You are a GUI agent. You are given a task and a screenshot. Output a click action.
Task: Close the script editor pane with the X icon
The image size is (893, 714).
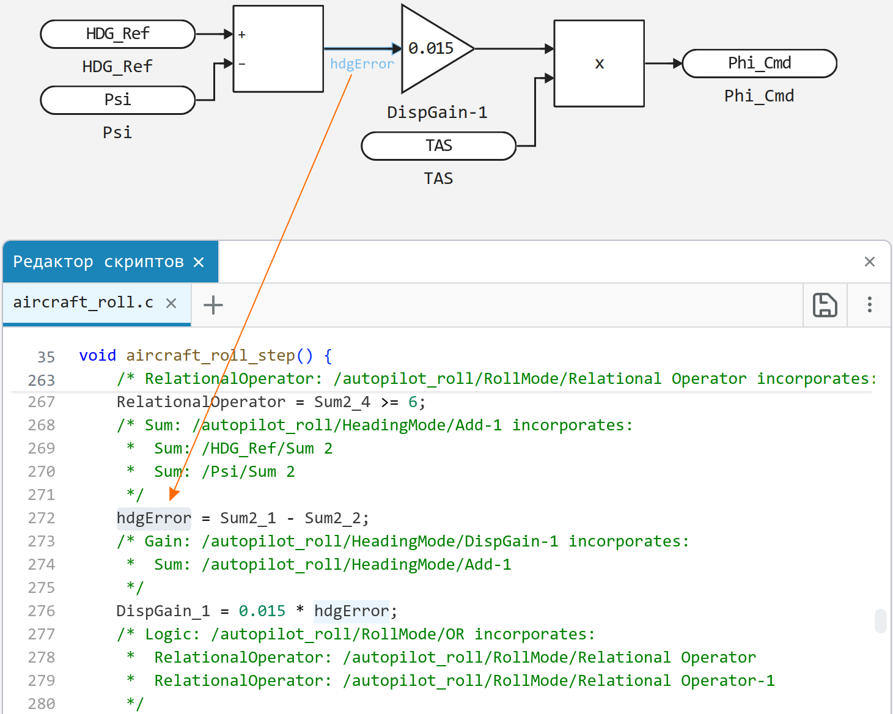click(x=870, y=262)
